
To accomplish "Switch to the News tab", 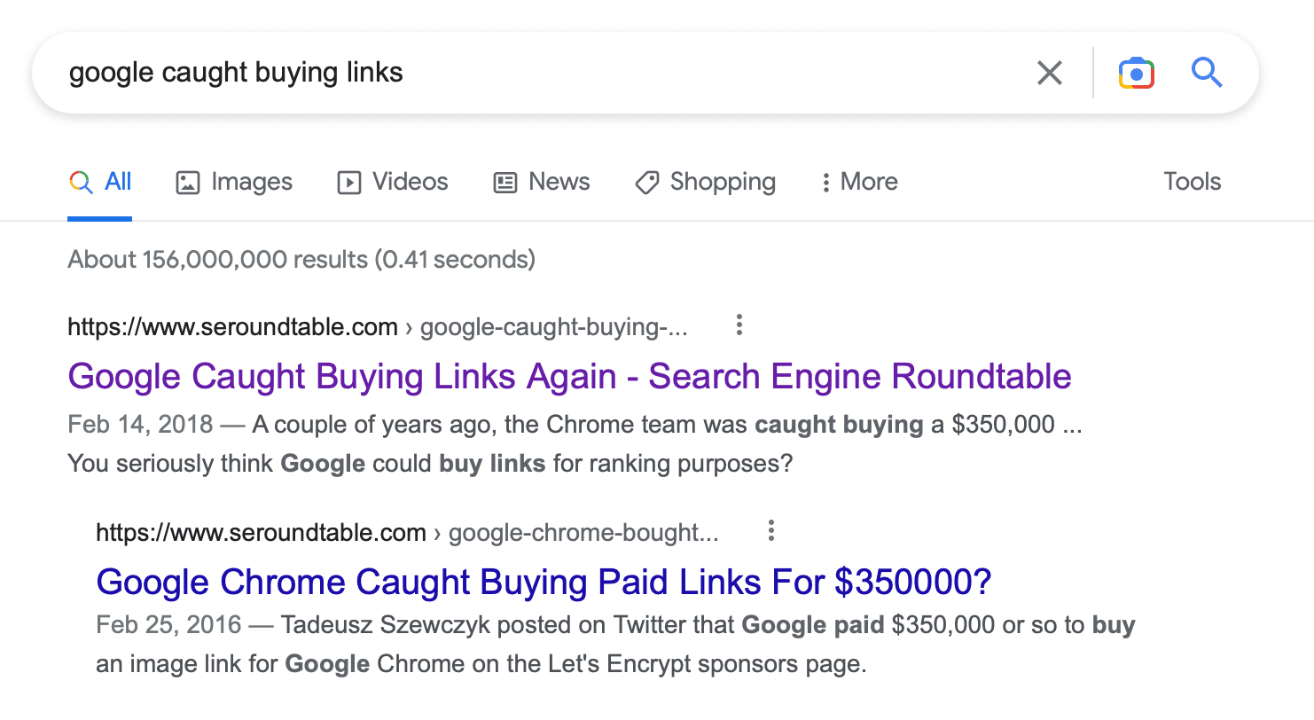I will click(542, 182).
